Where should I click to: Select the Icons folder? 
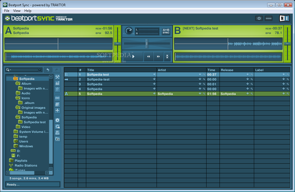[26, 98]
